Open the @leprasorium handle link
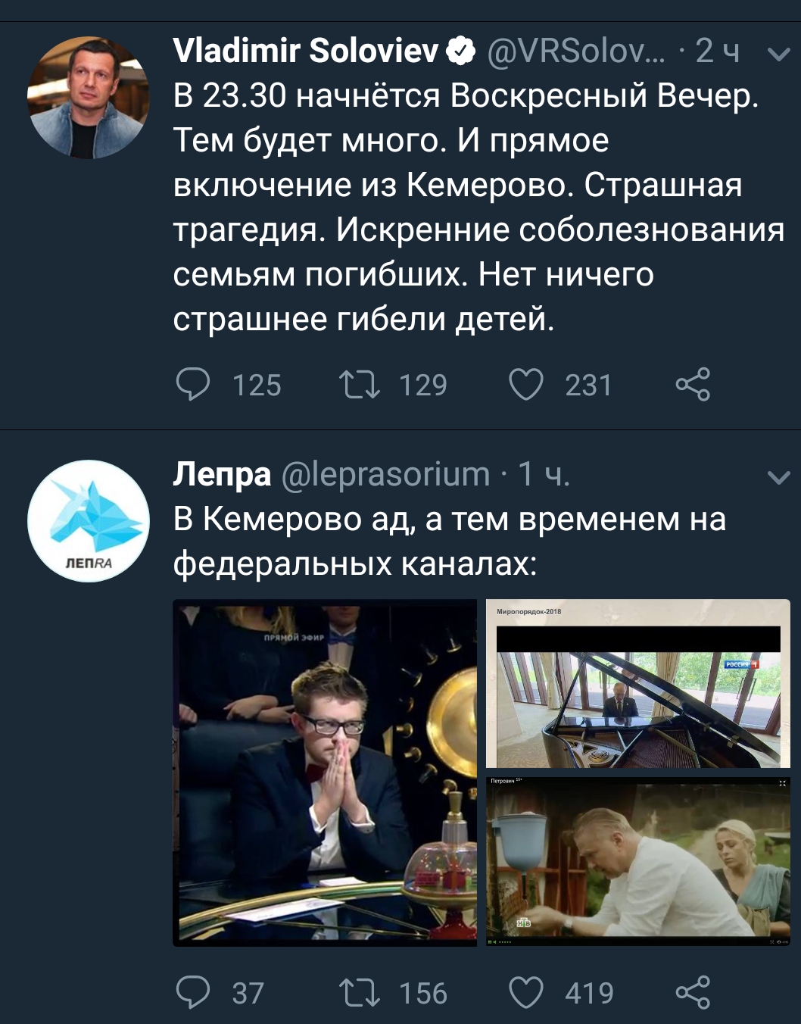Screen dimensions: 801x1024 [386, 475]
